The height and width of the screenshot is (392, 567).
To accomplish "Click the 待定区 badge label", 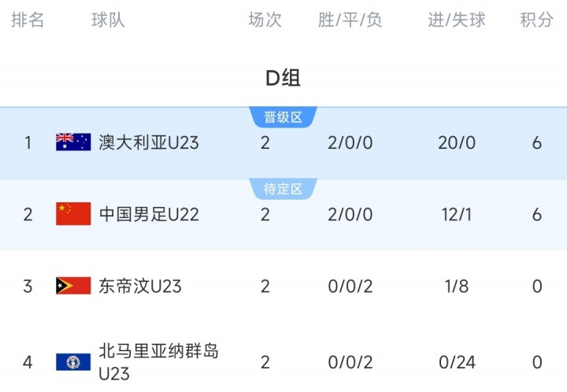I will (x=283, y=189).
